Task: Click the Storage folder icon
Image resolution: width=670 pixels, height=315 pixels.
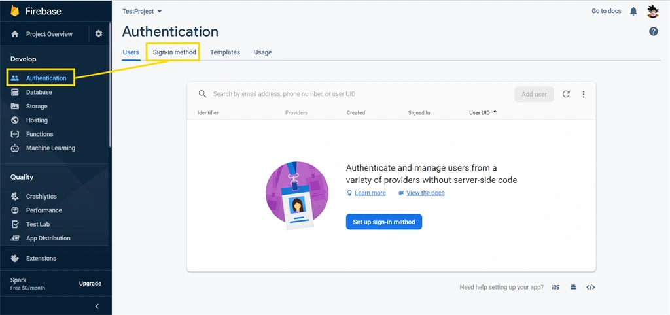Action: click(15, 107)
